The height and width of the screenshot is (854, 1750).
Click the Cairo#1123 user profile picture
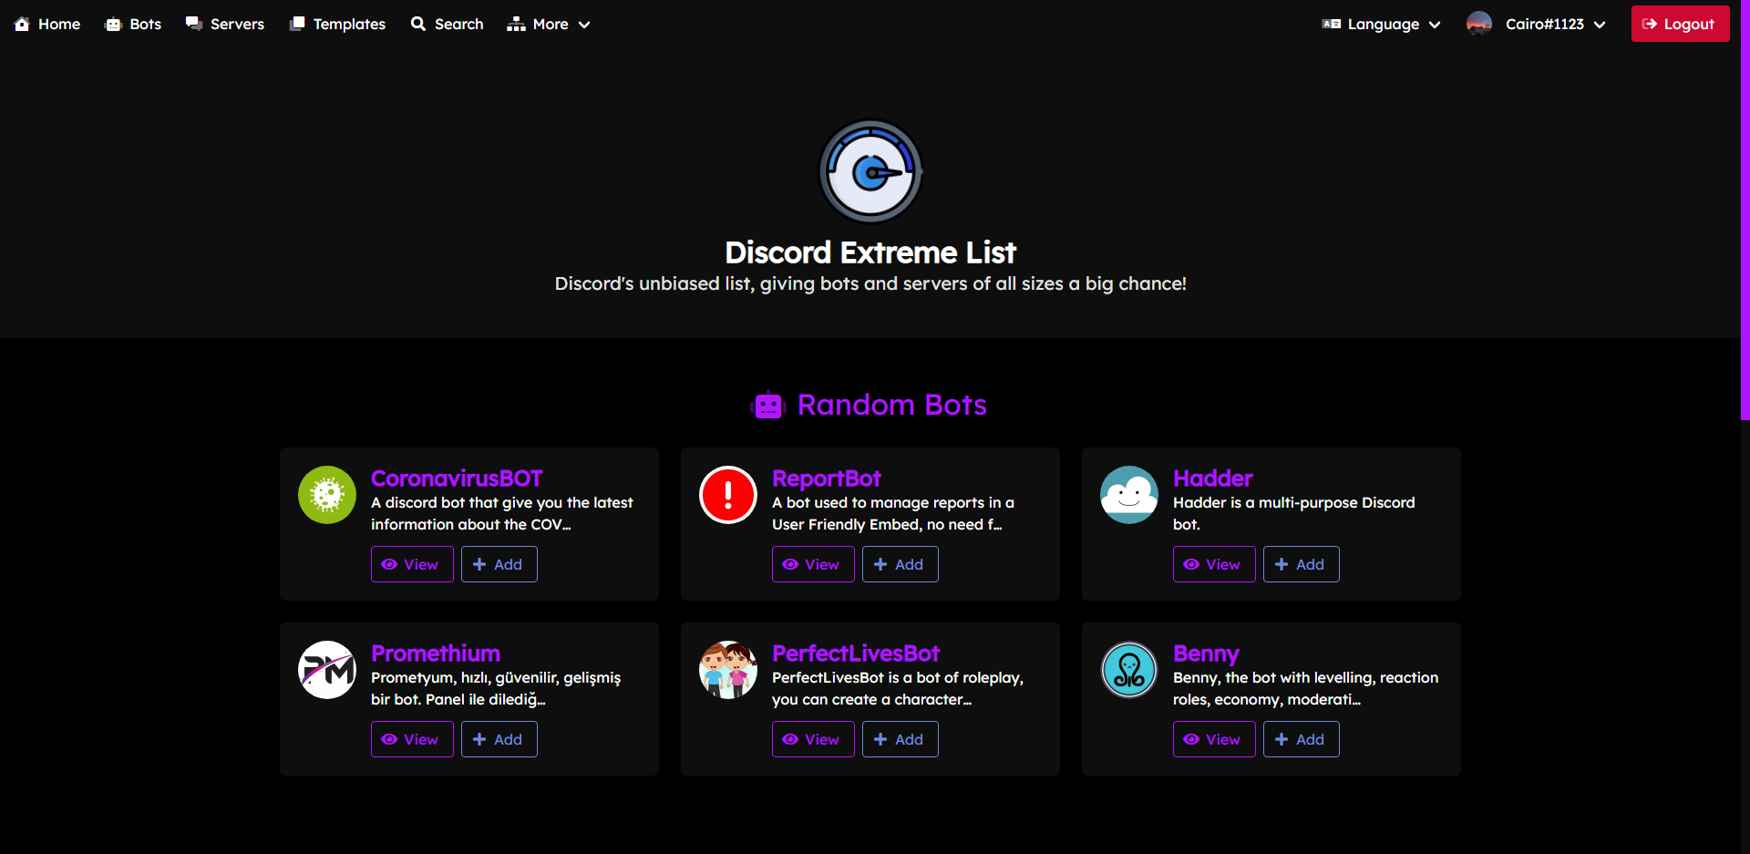1478,24
